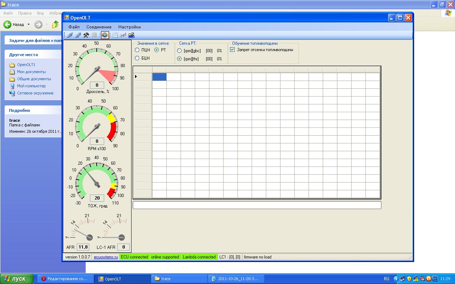The width and height of the screenshot is (455, 284).
Task: Click Explorer's Up folder icon
Action: coord(55,24)
